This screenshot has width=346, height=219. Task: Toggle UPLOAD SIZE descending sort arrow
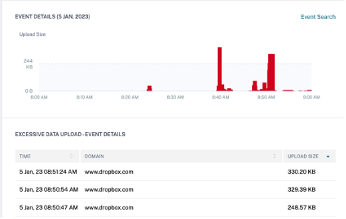coord(328,156)
